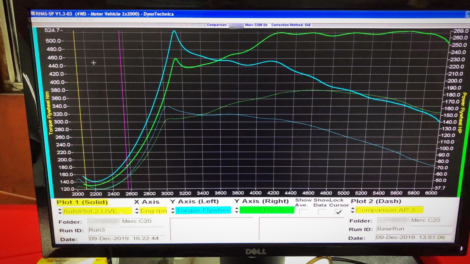
Task: Click the Power Flywheel HP axis title
Action: tap(462, 113)
